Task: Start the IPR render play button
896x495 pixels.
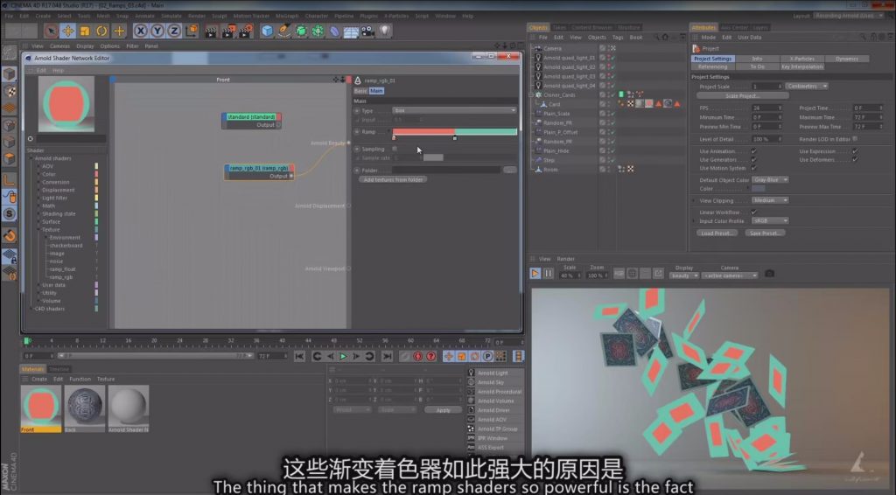Action: pyautogui.click(x=535, y=274)
